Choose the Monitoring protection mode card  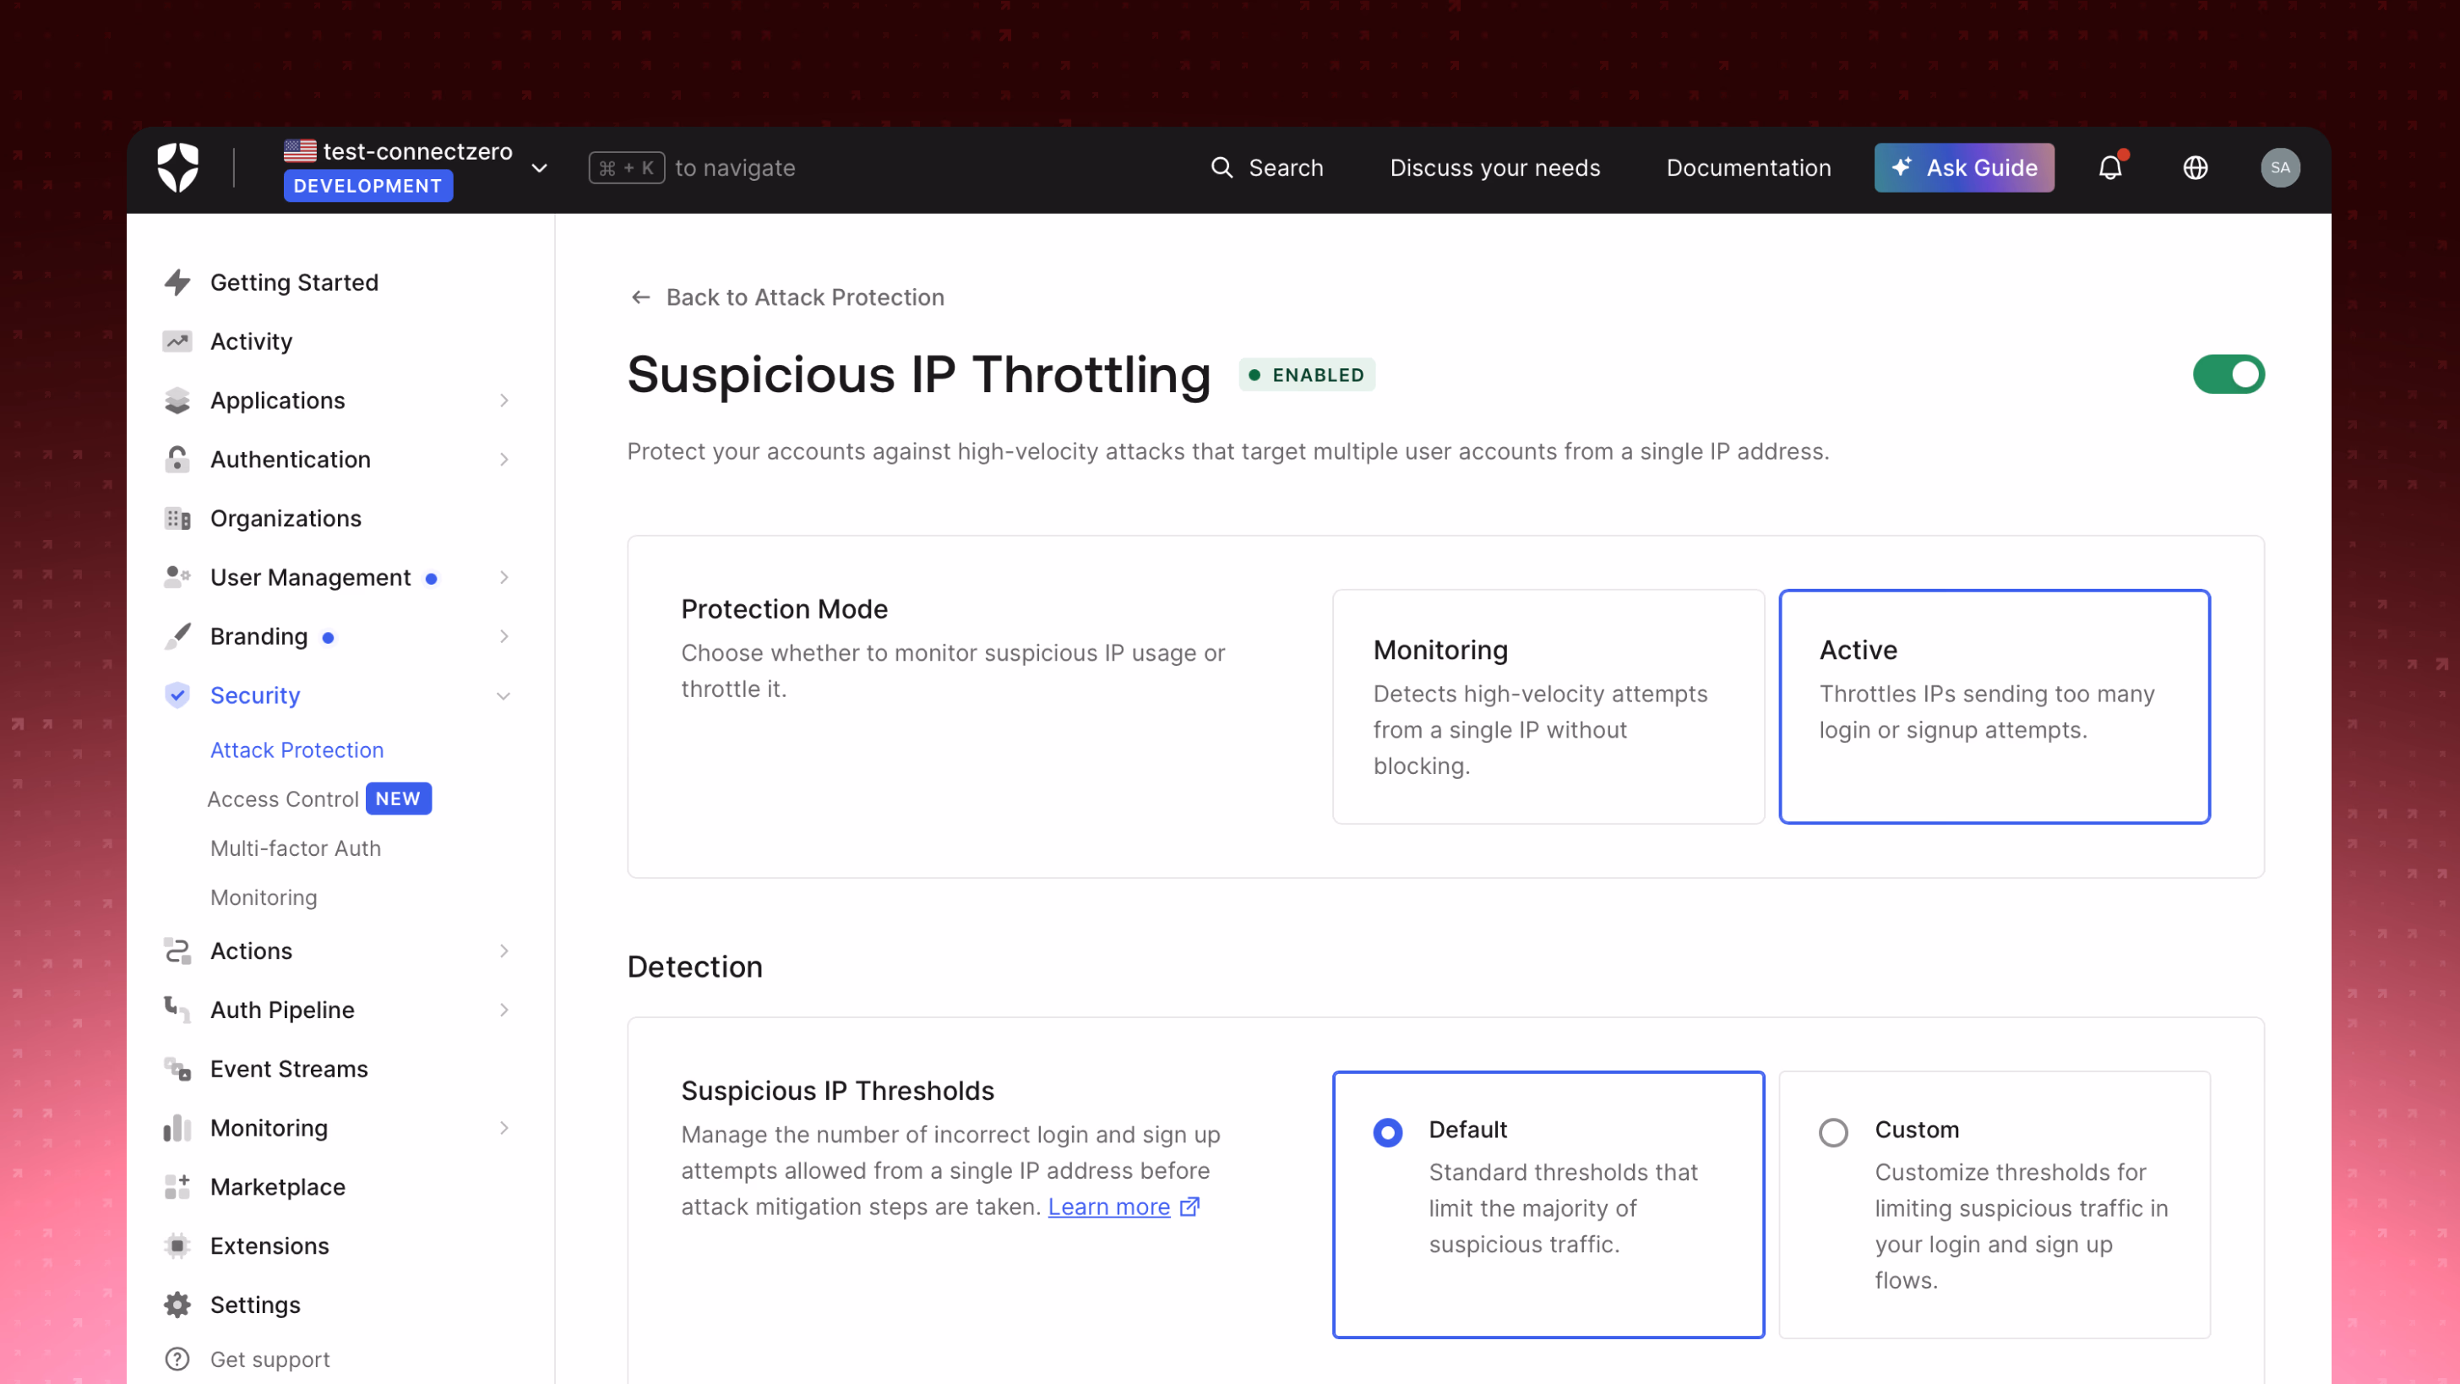[x=1548, y=707]
